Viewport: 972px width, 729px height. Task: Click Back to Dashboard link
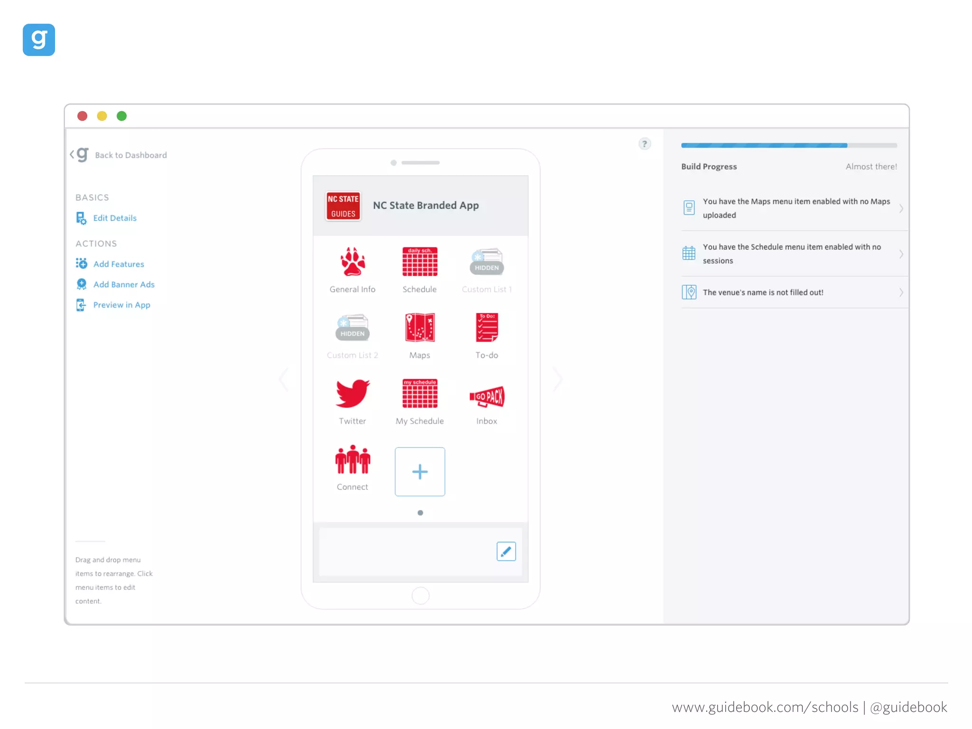pyautogui.click(x=131, y=155)
